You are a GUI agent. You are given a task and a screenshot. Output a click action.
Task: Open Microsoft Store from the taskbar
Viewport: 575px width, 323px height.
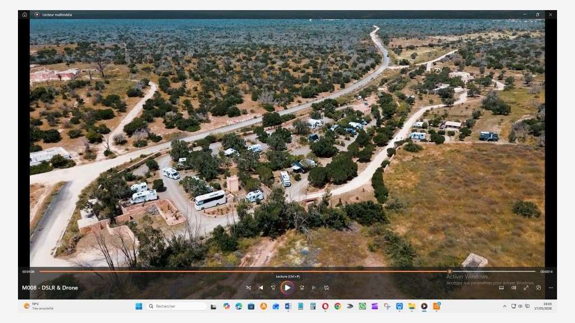click(x=251, y=306)
